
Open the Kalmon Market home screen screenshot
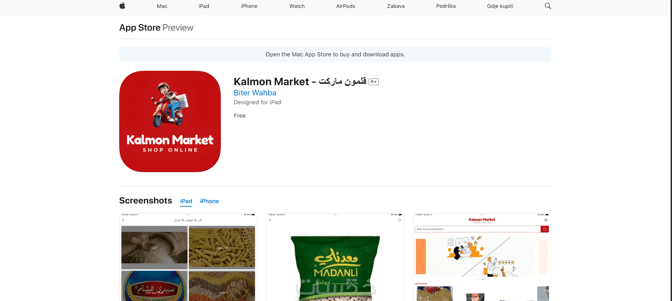coord(482,257)
